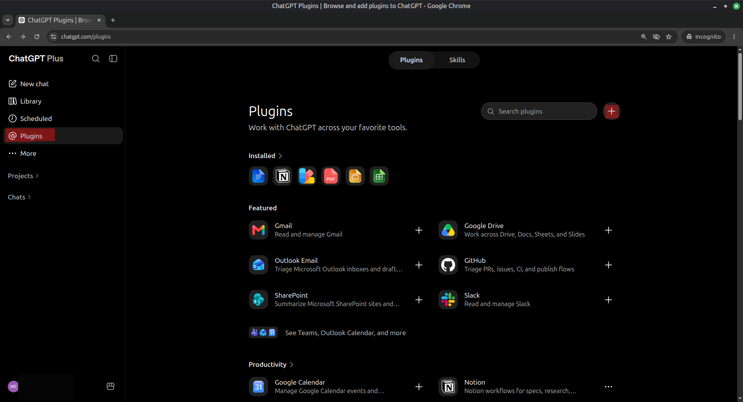
Task: Open Notion plugin options menu
Action: click(x=608, y=387)
